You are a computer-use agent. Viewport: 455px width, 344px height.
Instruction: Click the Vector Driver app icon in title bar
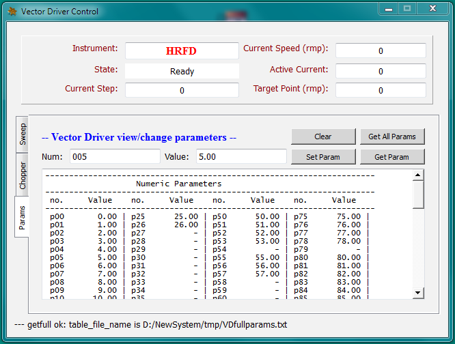[12, 11]
